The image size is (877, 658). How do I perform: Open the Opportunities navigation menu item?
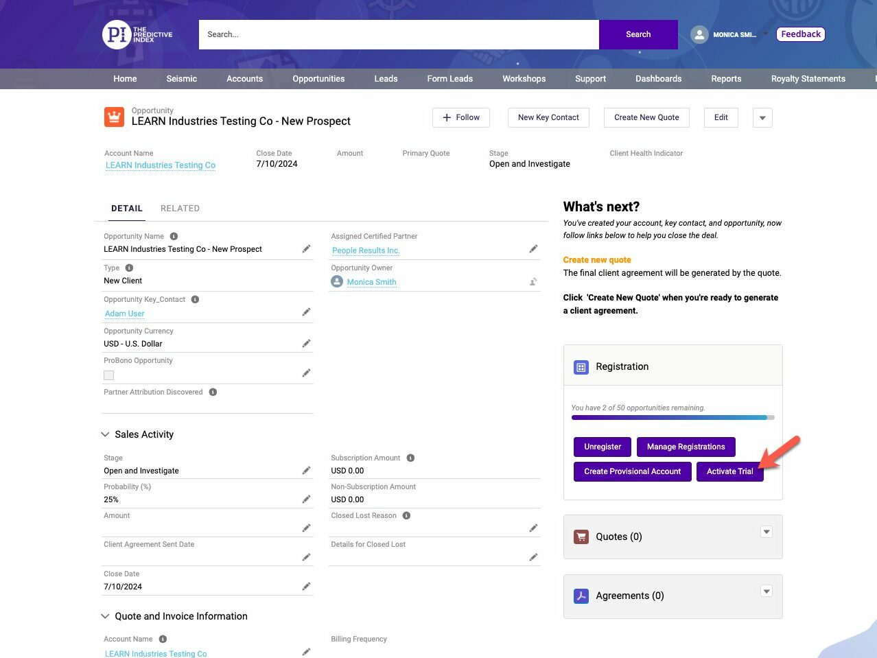(x=318, y=79)
